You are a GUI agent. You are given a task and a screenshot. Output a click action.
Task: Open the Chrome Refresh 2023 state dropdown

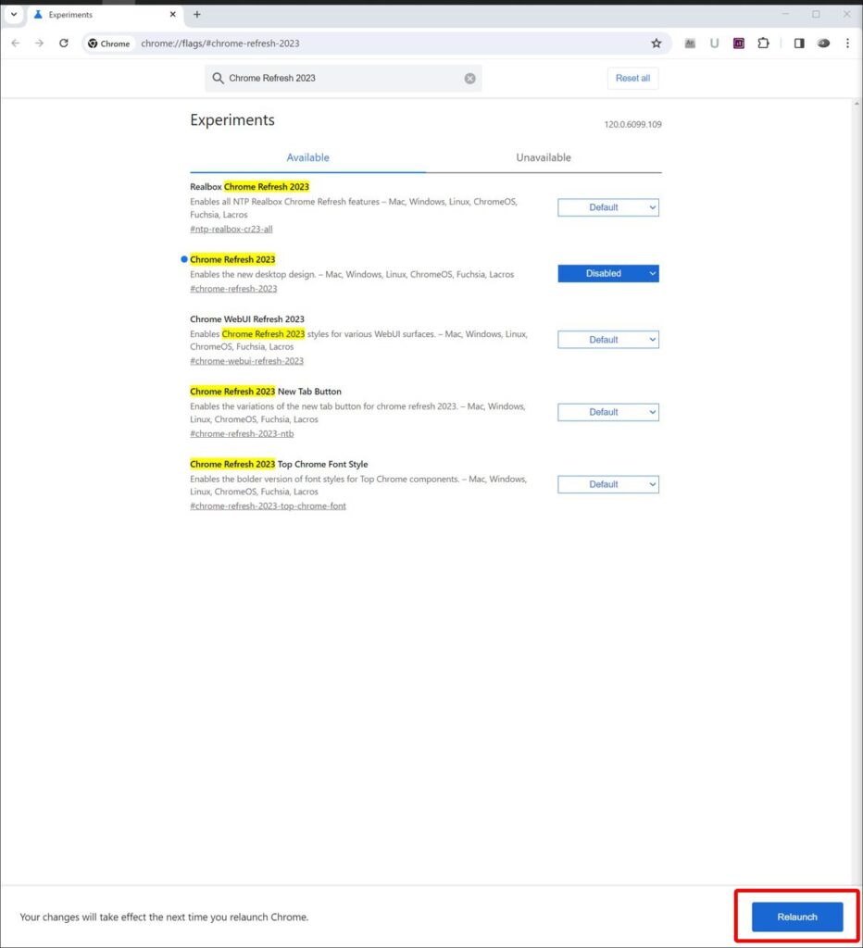[607, 273]
